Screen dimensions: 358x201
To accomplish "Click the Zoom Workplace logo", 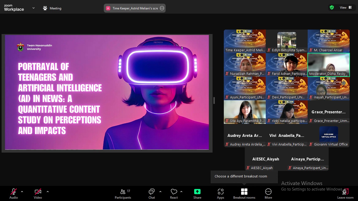I will tap(14, 8).
